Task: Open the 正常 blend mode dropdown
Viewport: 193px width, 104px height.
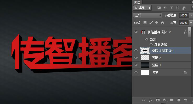Action: (x=147, y=15)
